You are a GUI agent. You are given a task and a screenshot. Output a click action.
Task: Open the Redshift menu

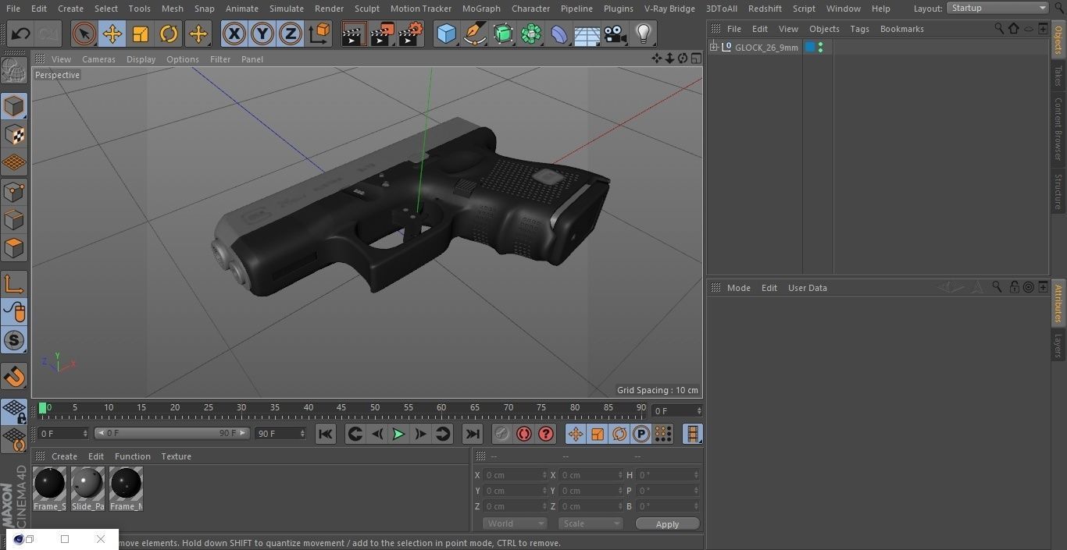765,8
